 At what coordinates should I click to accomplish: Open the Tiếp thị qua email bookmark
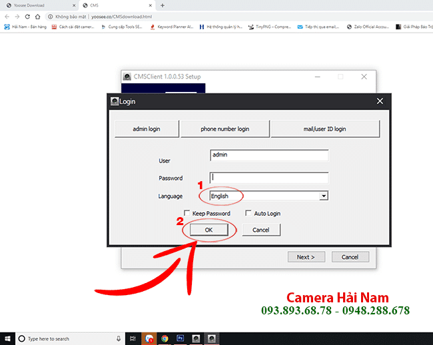[x=318, y=27]
